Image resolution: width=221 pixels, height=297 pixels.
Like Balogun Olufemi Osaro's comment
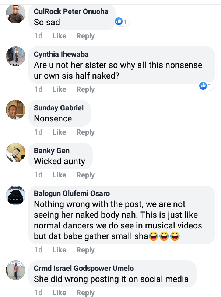click(59, 250)
